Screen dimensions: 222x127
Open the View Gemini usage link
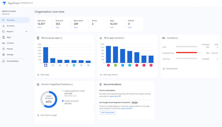coord(47,115)
